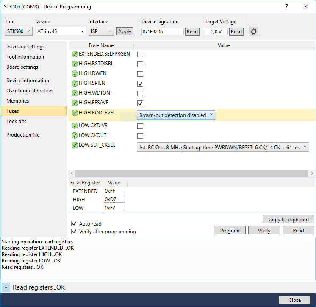Open Board settings page

22,67
